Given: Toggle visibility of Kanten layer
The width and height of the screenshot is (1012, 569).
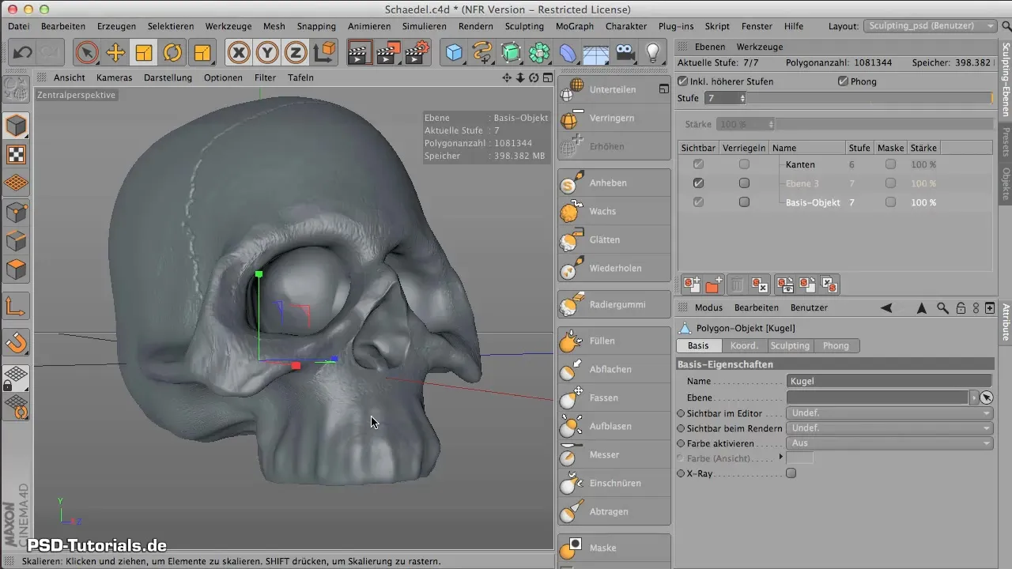Looking at the screenshot, I should pyautogui.click(x=698, y=164).
